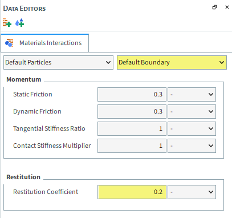232x218 pixels.
Task: Expand the Restitution Coefficient unit dropdown
Action: click(x=192, y=192)
